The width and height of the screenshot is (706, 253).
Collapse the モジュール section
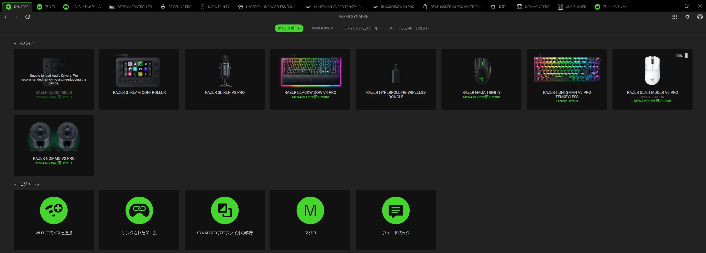[15, 184]
